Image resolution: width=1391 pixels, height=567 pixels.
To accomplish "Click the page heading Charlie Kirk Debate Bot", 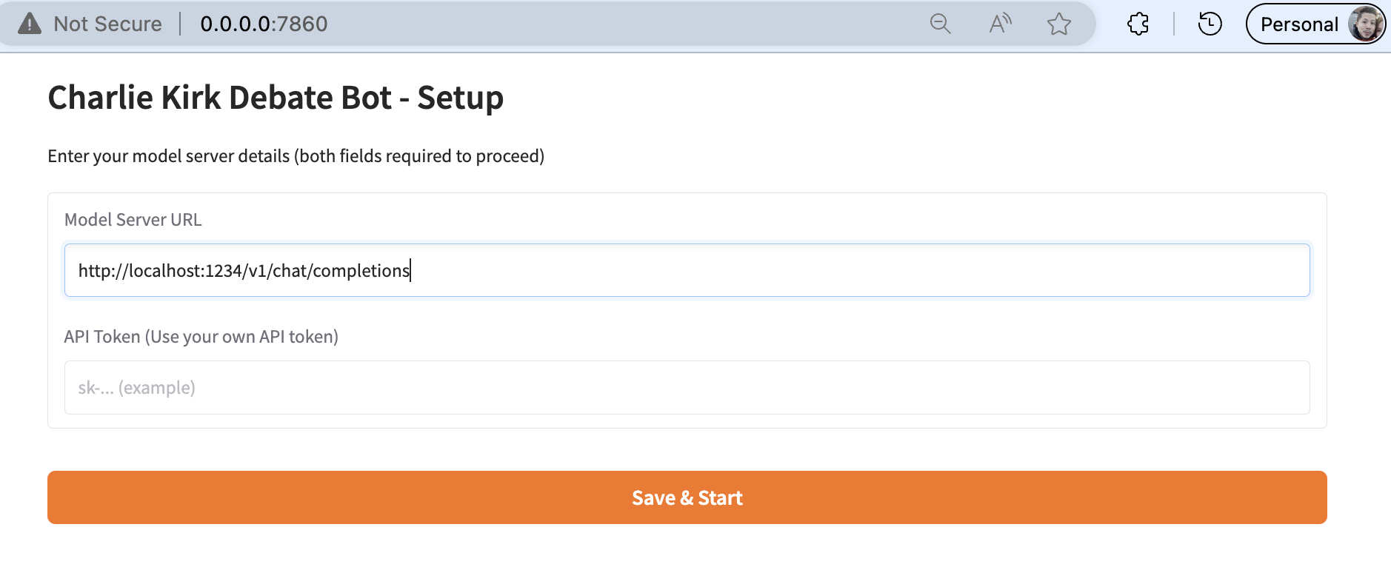I will coord(276,96).
